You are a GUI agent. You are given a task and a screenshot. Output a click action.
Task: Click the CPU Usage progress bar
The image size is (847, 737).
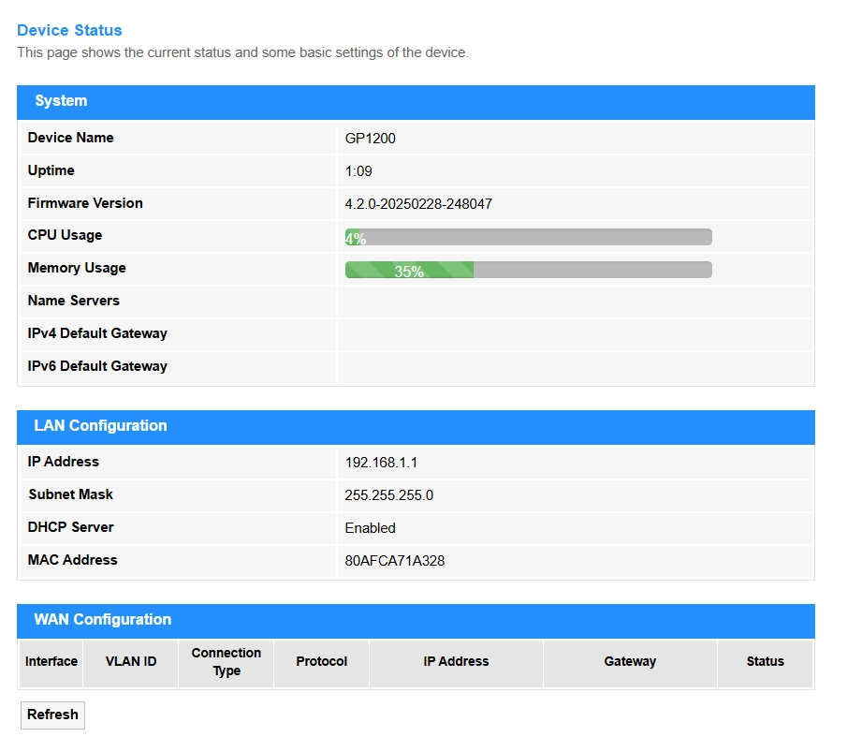click(528, 237)
